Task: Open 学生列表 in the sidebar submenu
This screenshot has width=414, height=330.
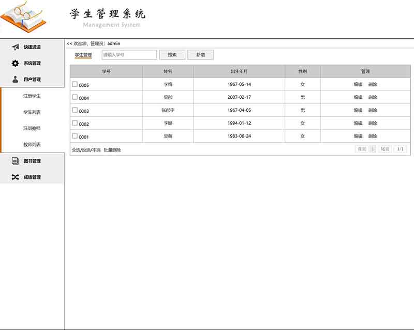Action: coord(32,112)
